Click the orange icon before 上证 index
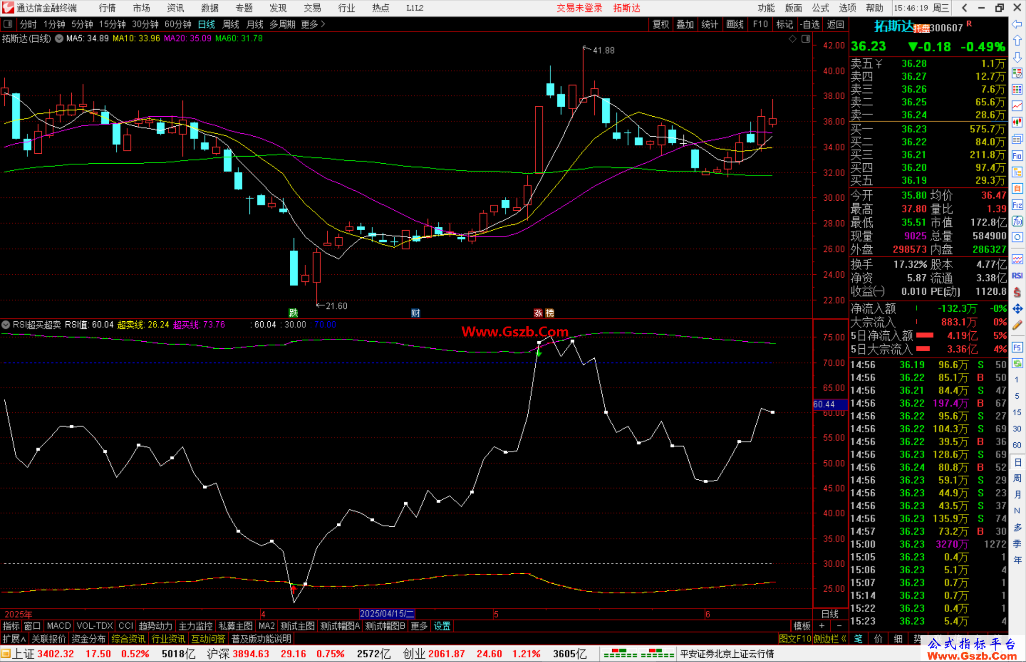The height and width of the screenshot is (662, 1026). tap(6, 653)
